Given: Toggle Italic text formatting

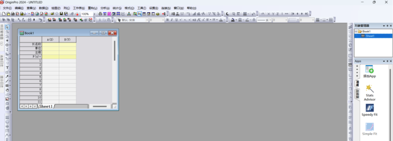Looking at the screenshot, I should point(172,20).
